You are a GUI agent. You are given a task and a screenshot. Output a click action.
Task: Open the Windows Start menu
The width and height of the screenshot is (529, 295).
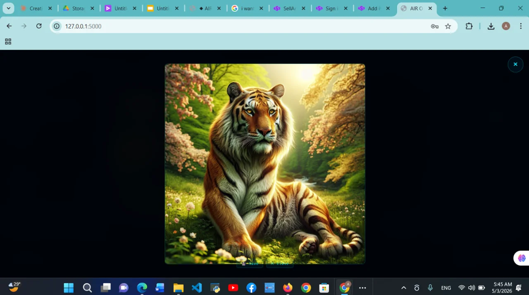coord(69,288)
